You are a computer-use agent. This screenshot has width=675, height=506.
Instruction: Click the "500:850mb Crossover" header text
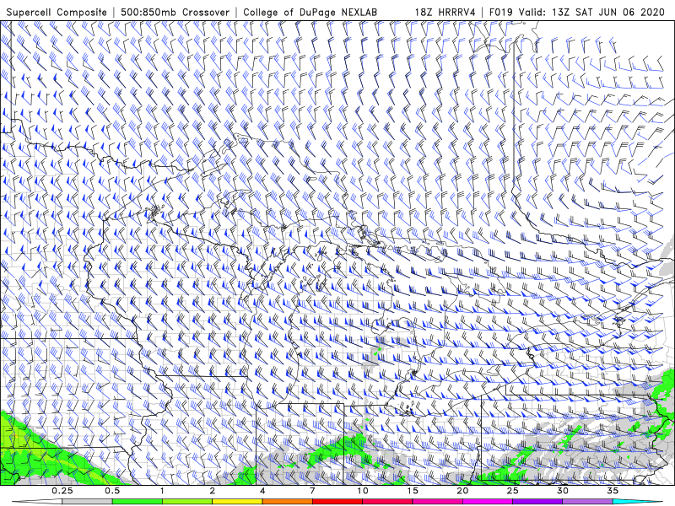pos(175,13)
